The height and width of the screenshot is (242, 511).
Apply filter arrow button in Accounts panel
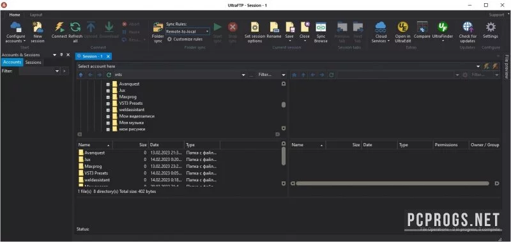[x=65, y=71]
